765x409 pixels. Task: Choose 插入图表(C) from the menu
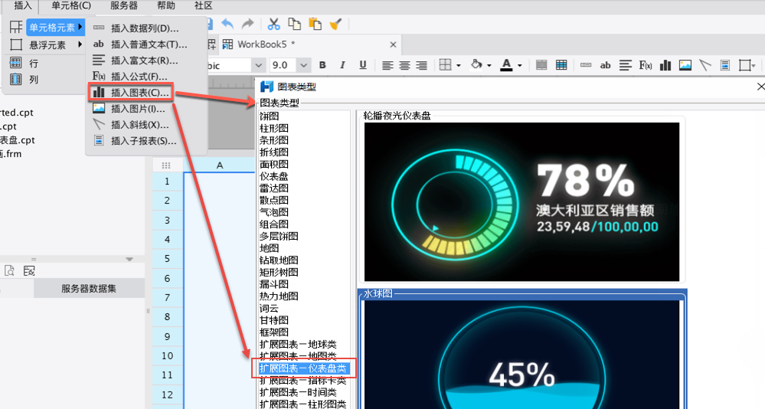click(x=140, y=93)
